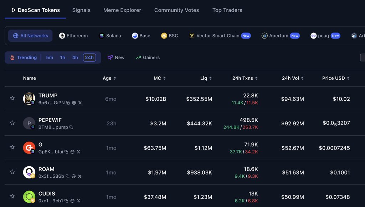Screen dimensions: 365x207
Task: Sort table by Liq column
Action: [x=206, y=78]
